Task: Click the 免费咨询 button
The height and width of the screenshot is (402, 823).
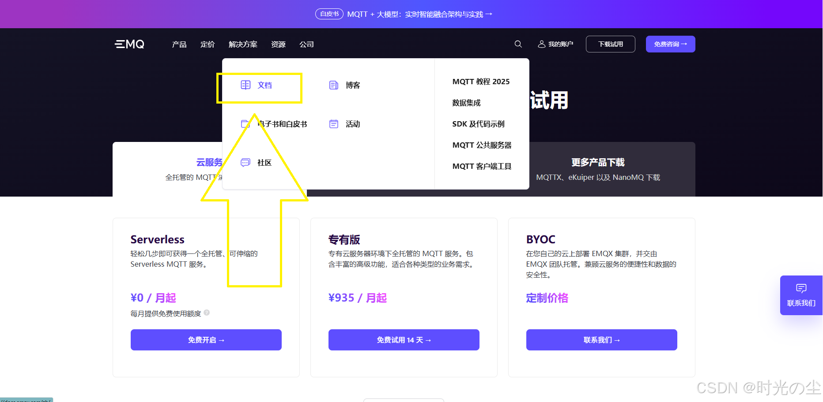Action: tap(671, 44)
